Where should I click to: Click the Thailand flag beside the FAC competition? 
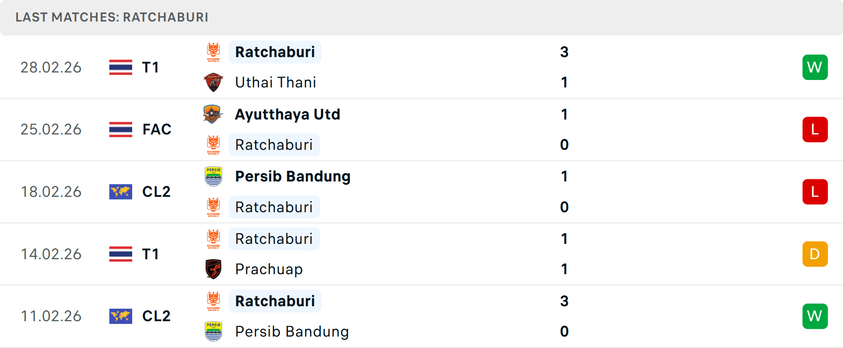[121, 130]
